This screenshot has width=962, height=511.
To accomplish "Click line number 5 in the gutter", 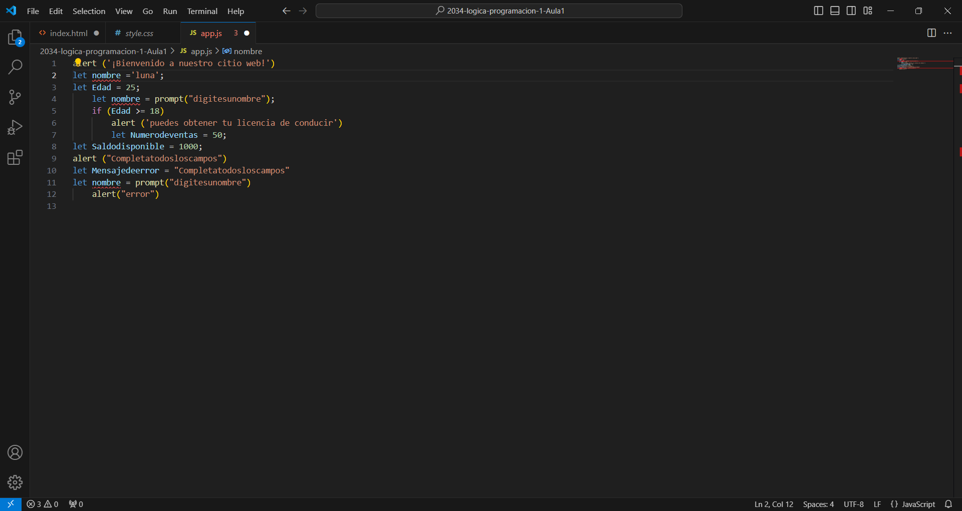I will pos(54,111).
